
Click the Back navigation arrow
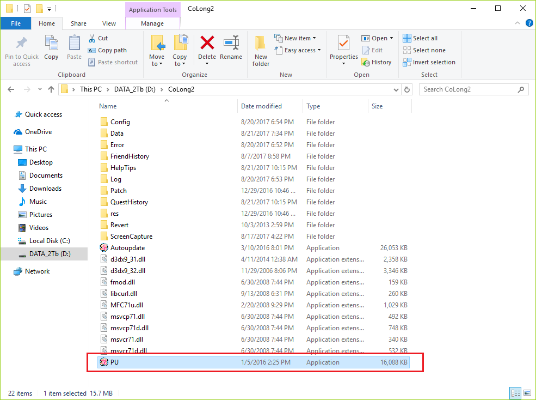click(x=11, y=89)
